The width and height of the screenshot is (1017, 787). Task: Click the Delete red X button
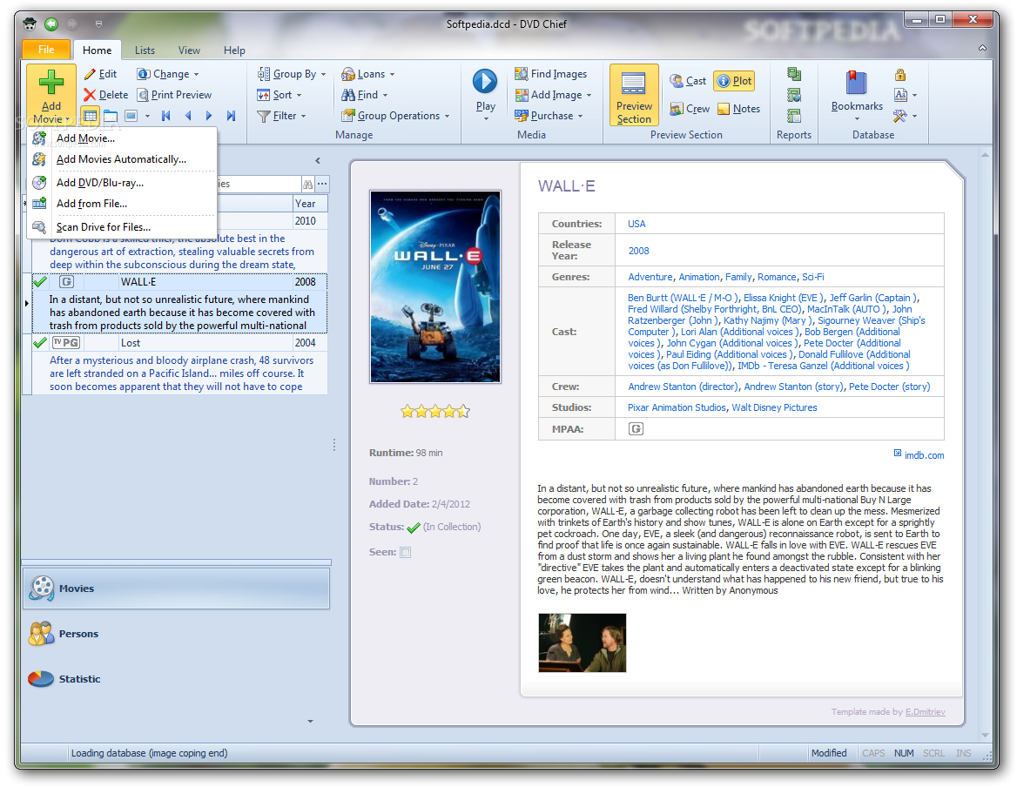pyautogui.click(x=105, y=95)
